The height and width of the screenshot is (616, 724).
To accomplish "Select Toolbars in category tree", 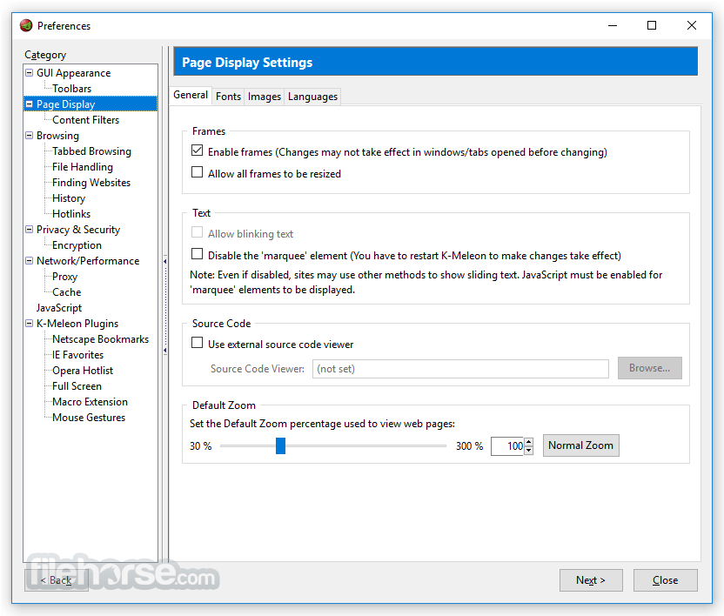I will coord(71,89).
